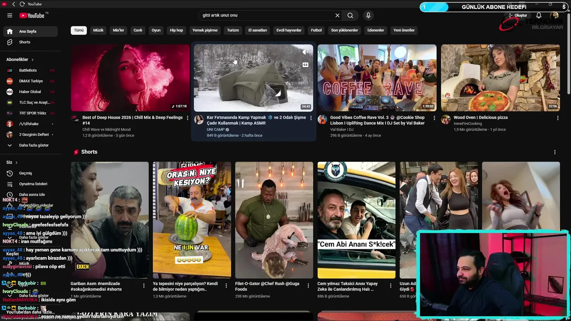Select the Oyun filter chip
The width and height of the screenshot is (571, 321).
156,30
